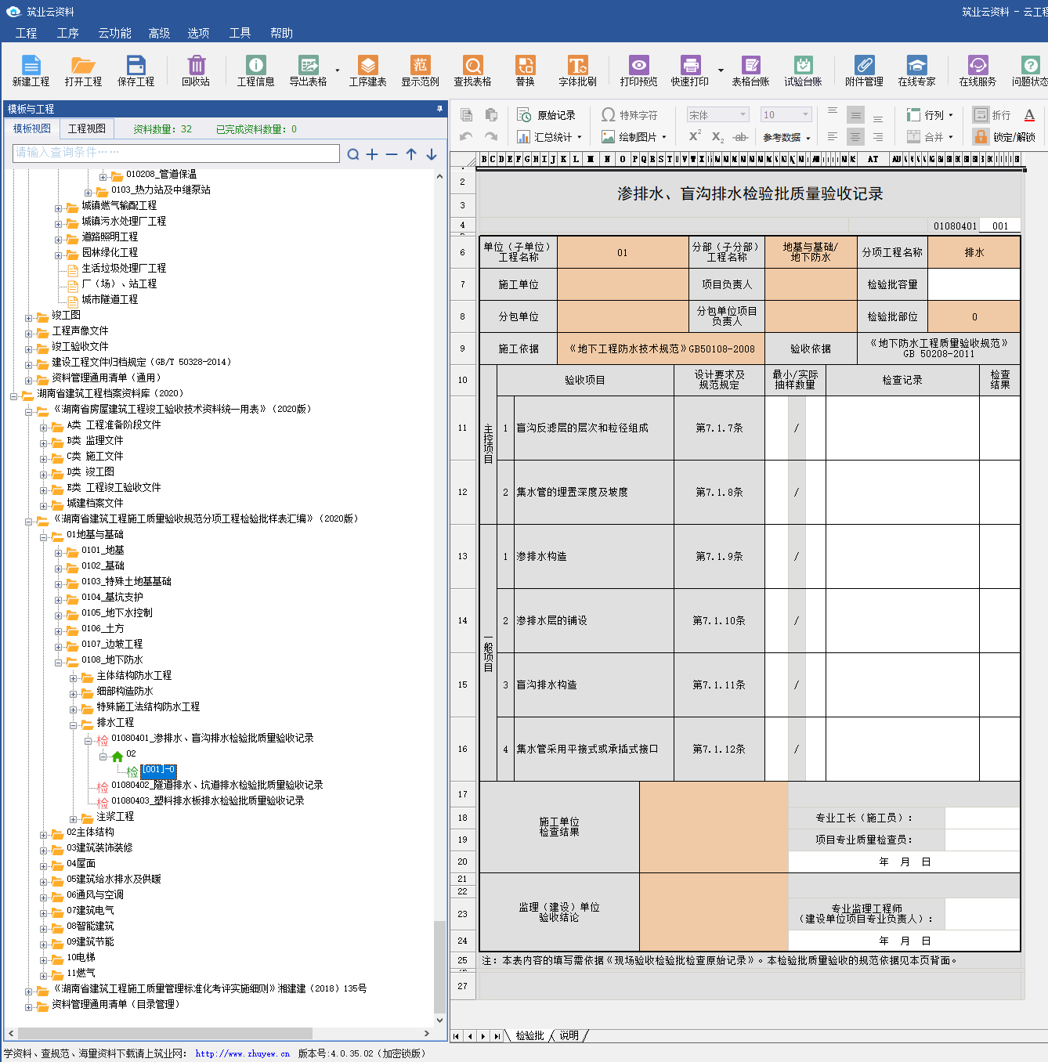Switch to 说明 sheet tab

coord(569,1035)
